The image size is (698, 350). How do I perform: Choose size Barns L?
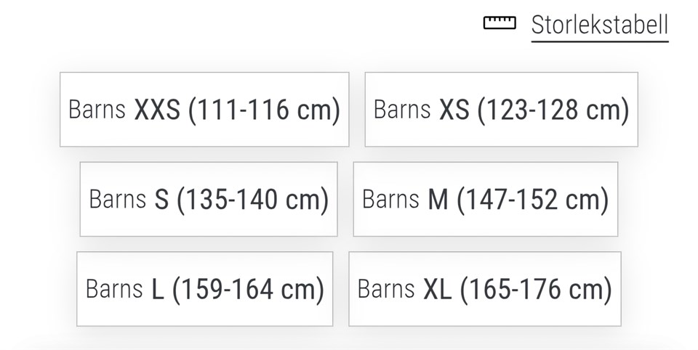click(x=204, y=289)
